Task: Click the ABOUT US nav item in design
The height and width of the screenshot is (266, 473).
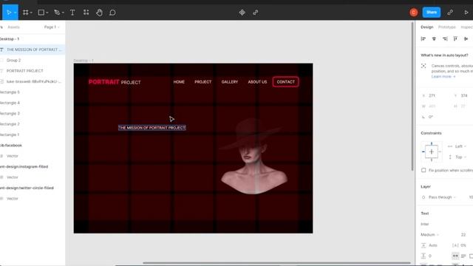Action: [x=257, y=82]
